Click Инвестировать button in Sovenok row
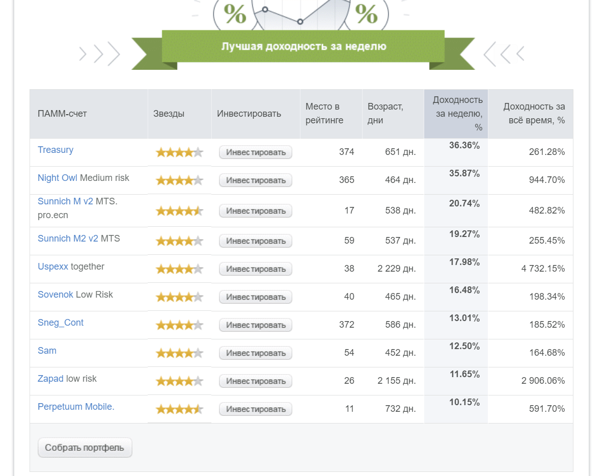The width and height of the screenshot is (605, 476). coord(256,297)
